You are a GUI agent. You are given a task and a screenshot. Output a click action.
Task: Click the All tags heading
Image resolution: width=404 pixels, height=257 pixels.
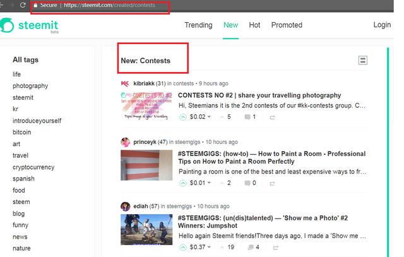25,60
